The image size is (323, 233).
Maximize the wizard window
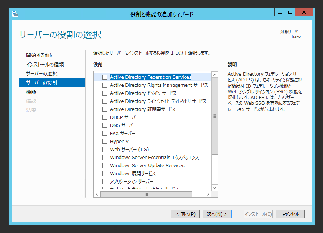coord(290,13)
